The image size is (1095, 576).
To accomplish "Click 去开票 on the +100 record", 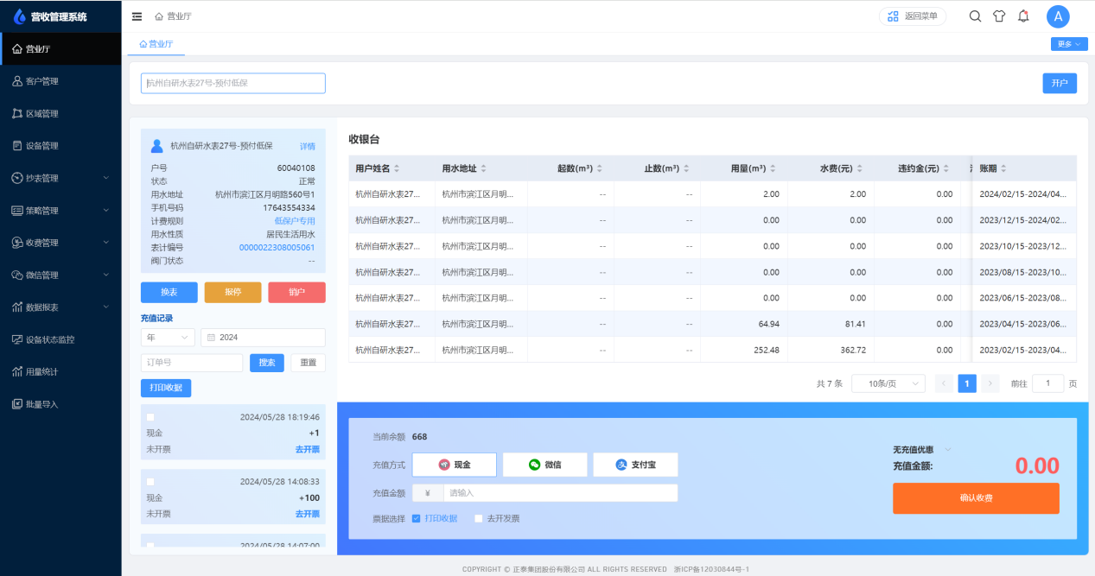I will click(x=308, y=514).
